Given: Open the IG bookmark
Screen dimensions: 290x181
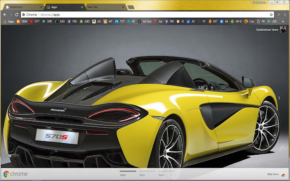Looking at the screenshot, I should pos(180,21).
